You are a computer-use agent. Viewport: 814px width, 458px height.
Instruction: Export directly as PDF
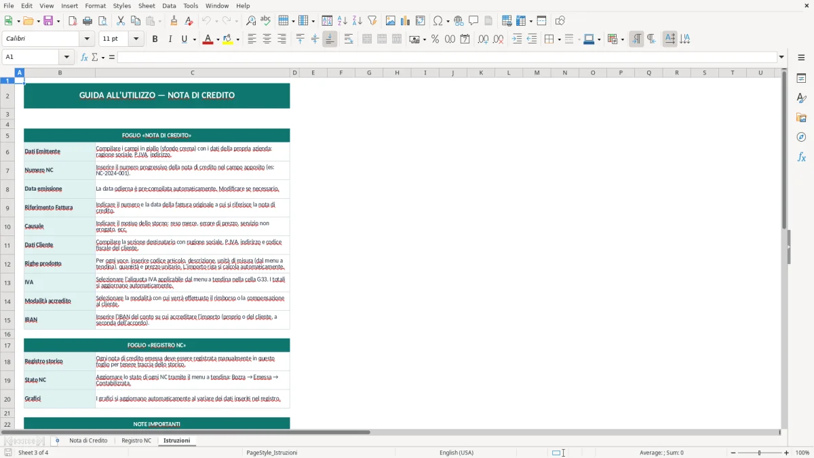point(73,21)
